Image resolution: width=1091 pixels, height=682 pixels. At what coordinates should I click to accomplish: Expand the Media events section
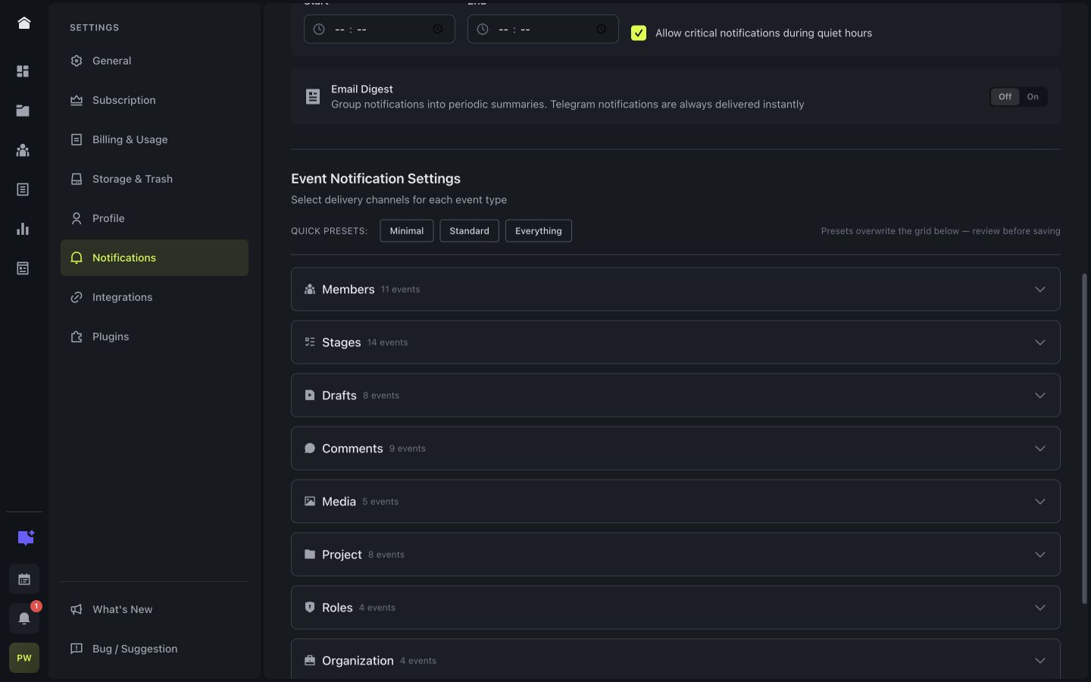(676, 502)
